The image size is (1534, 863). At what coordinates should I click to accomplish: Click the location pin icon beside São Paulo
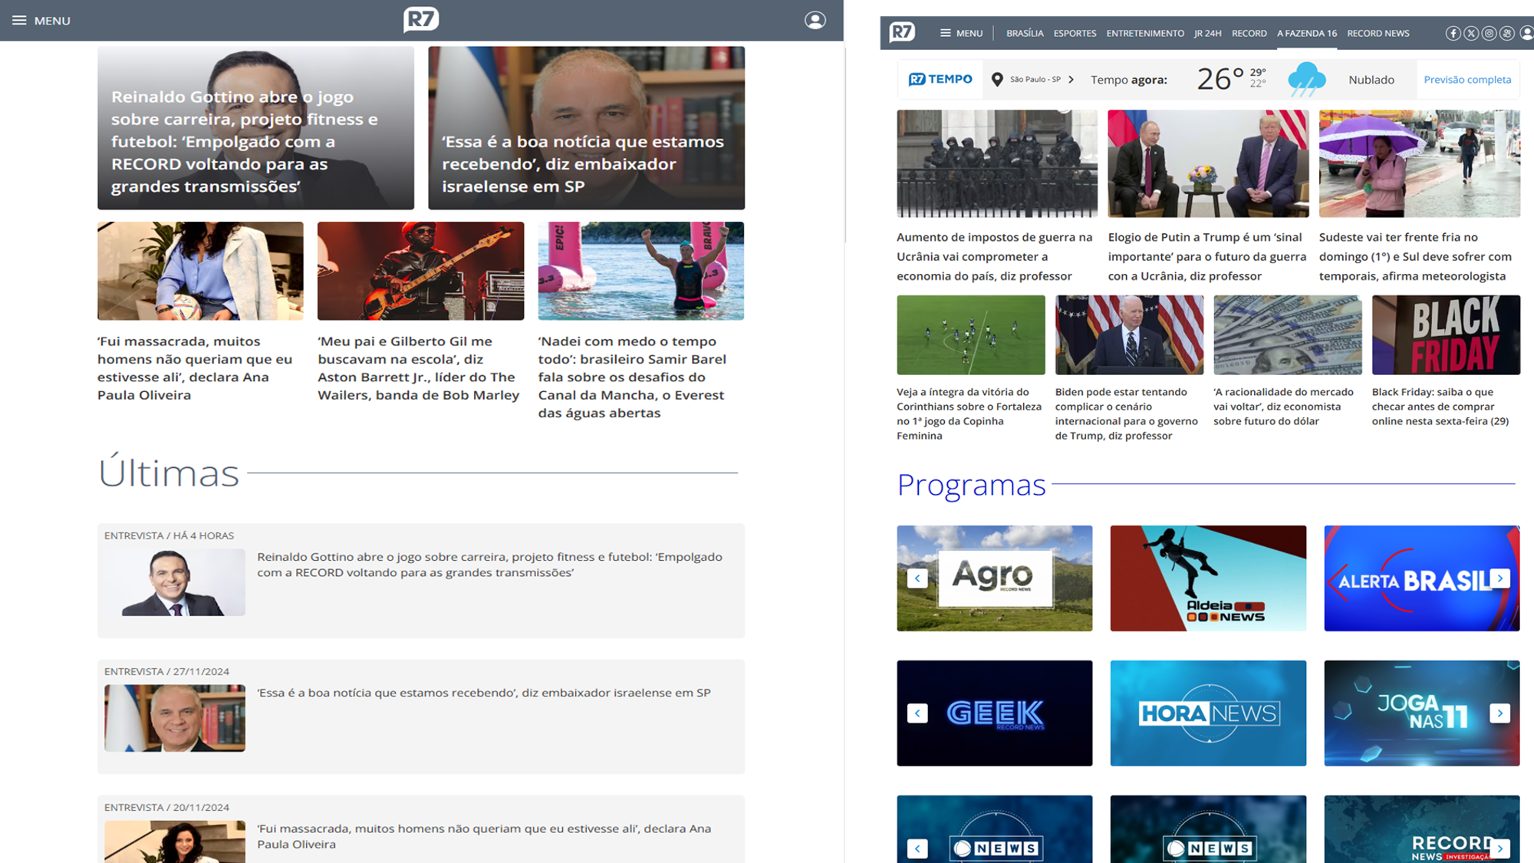point(997,80)
